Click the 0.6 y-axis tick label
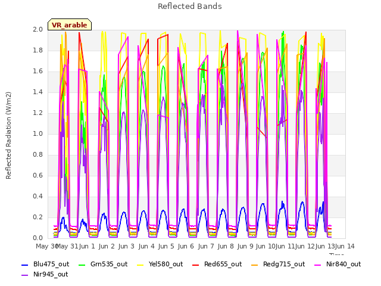Image resolution: width=381 pixels, height=286 pixels. (38, 175)
